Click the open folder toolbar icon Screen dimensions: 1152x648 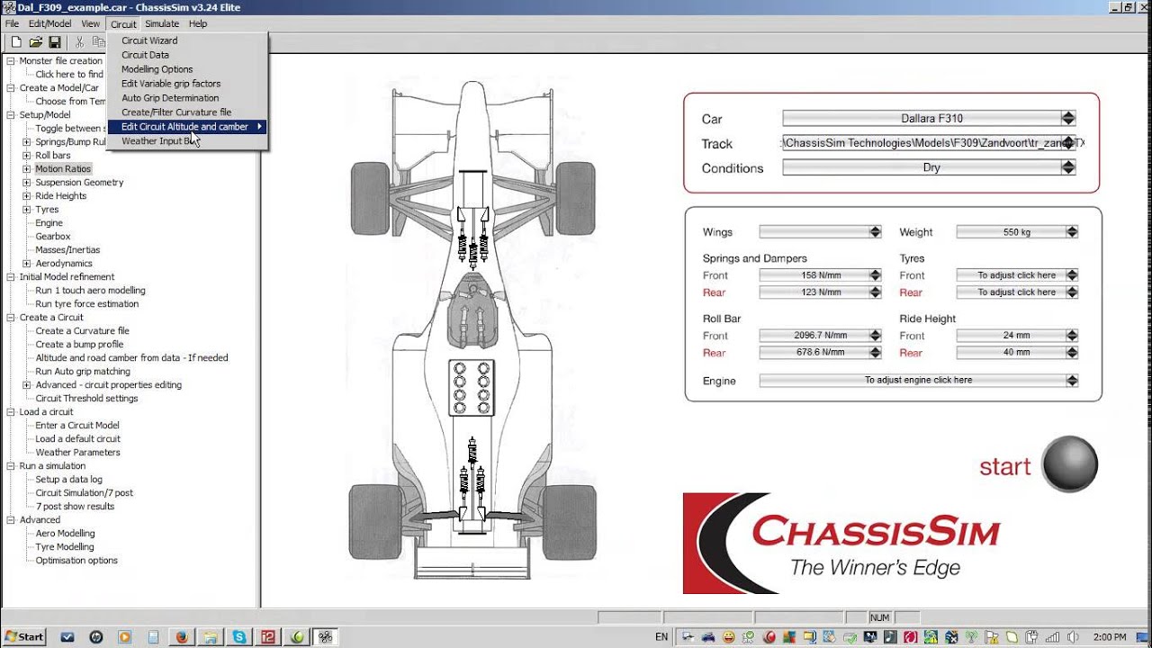coord(36,42)
